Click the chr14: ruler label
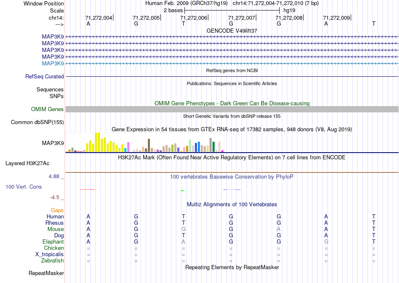The image size is (399, 283). point(56,18)
